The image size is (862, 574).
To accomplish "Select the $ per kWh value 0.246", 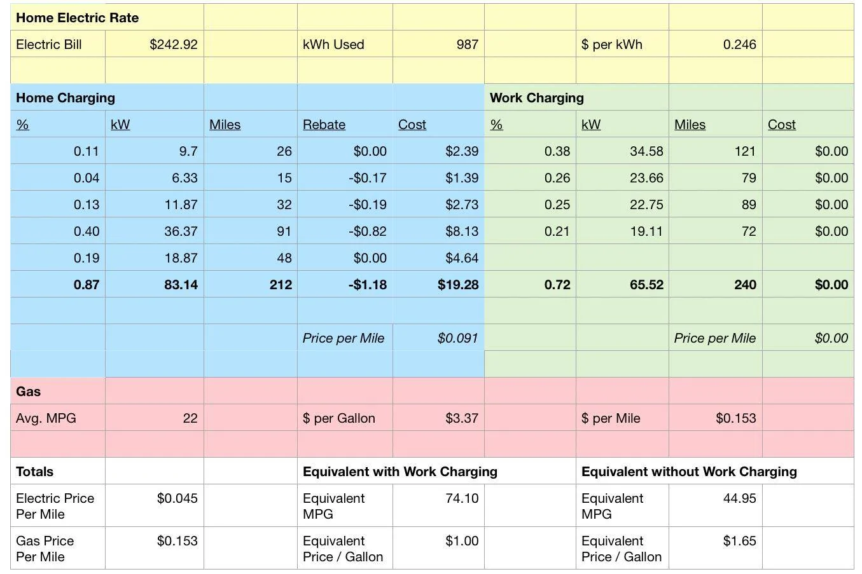I will (x=716, y=44).
